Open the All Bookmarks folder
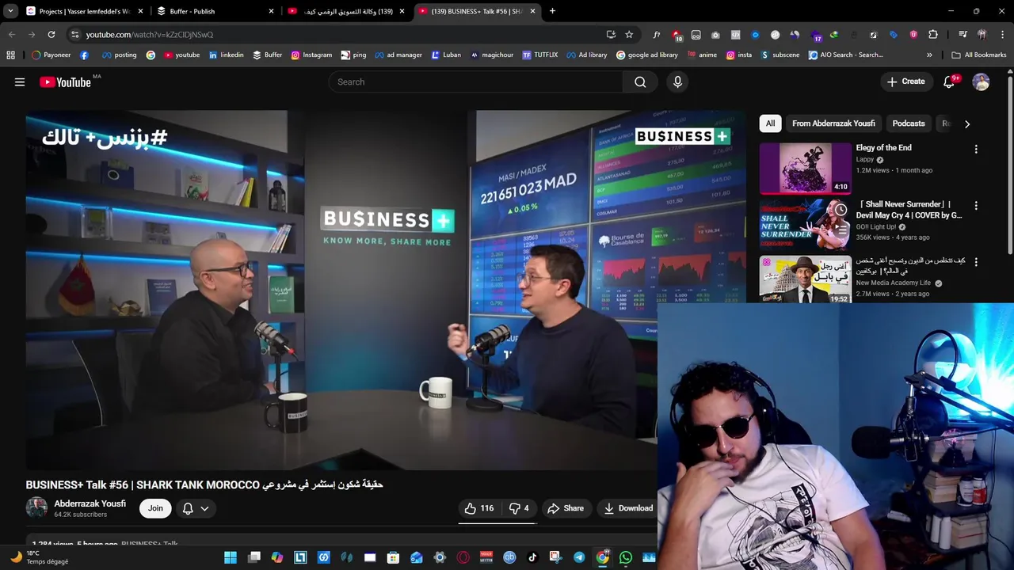Viewport: 1014px width, 570px height. click(x=978, y=55)
